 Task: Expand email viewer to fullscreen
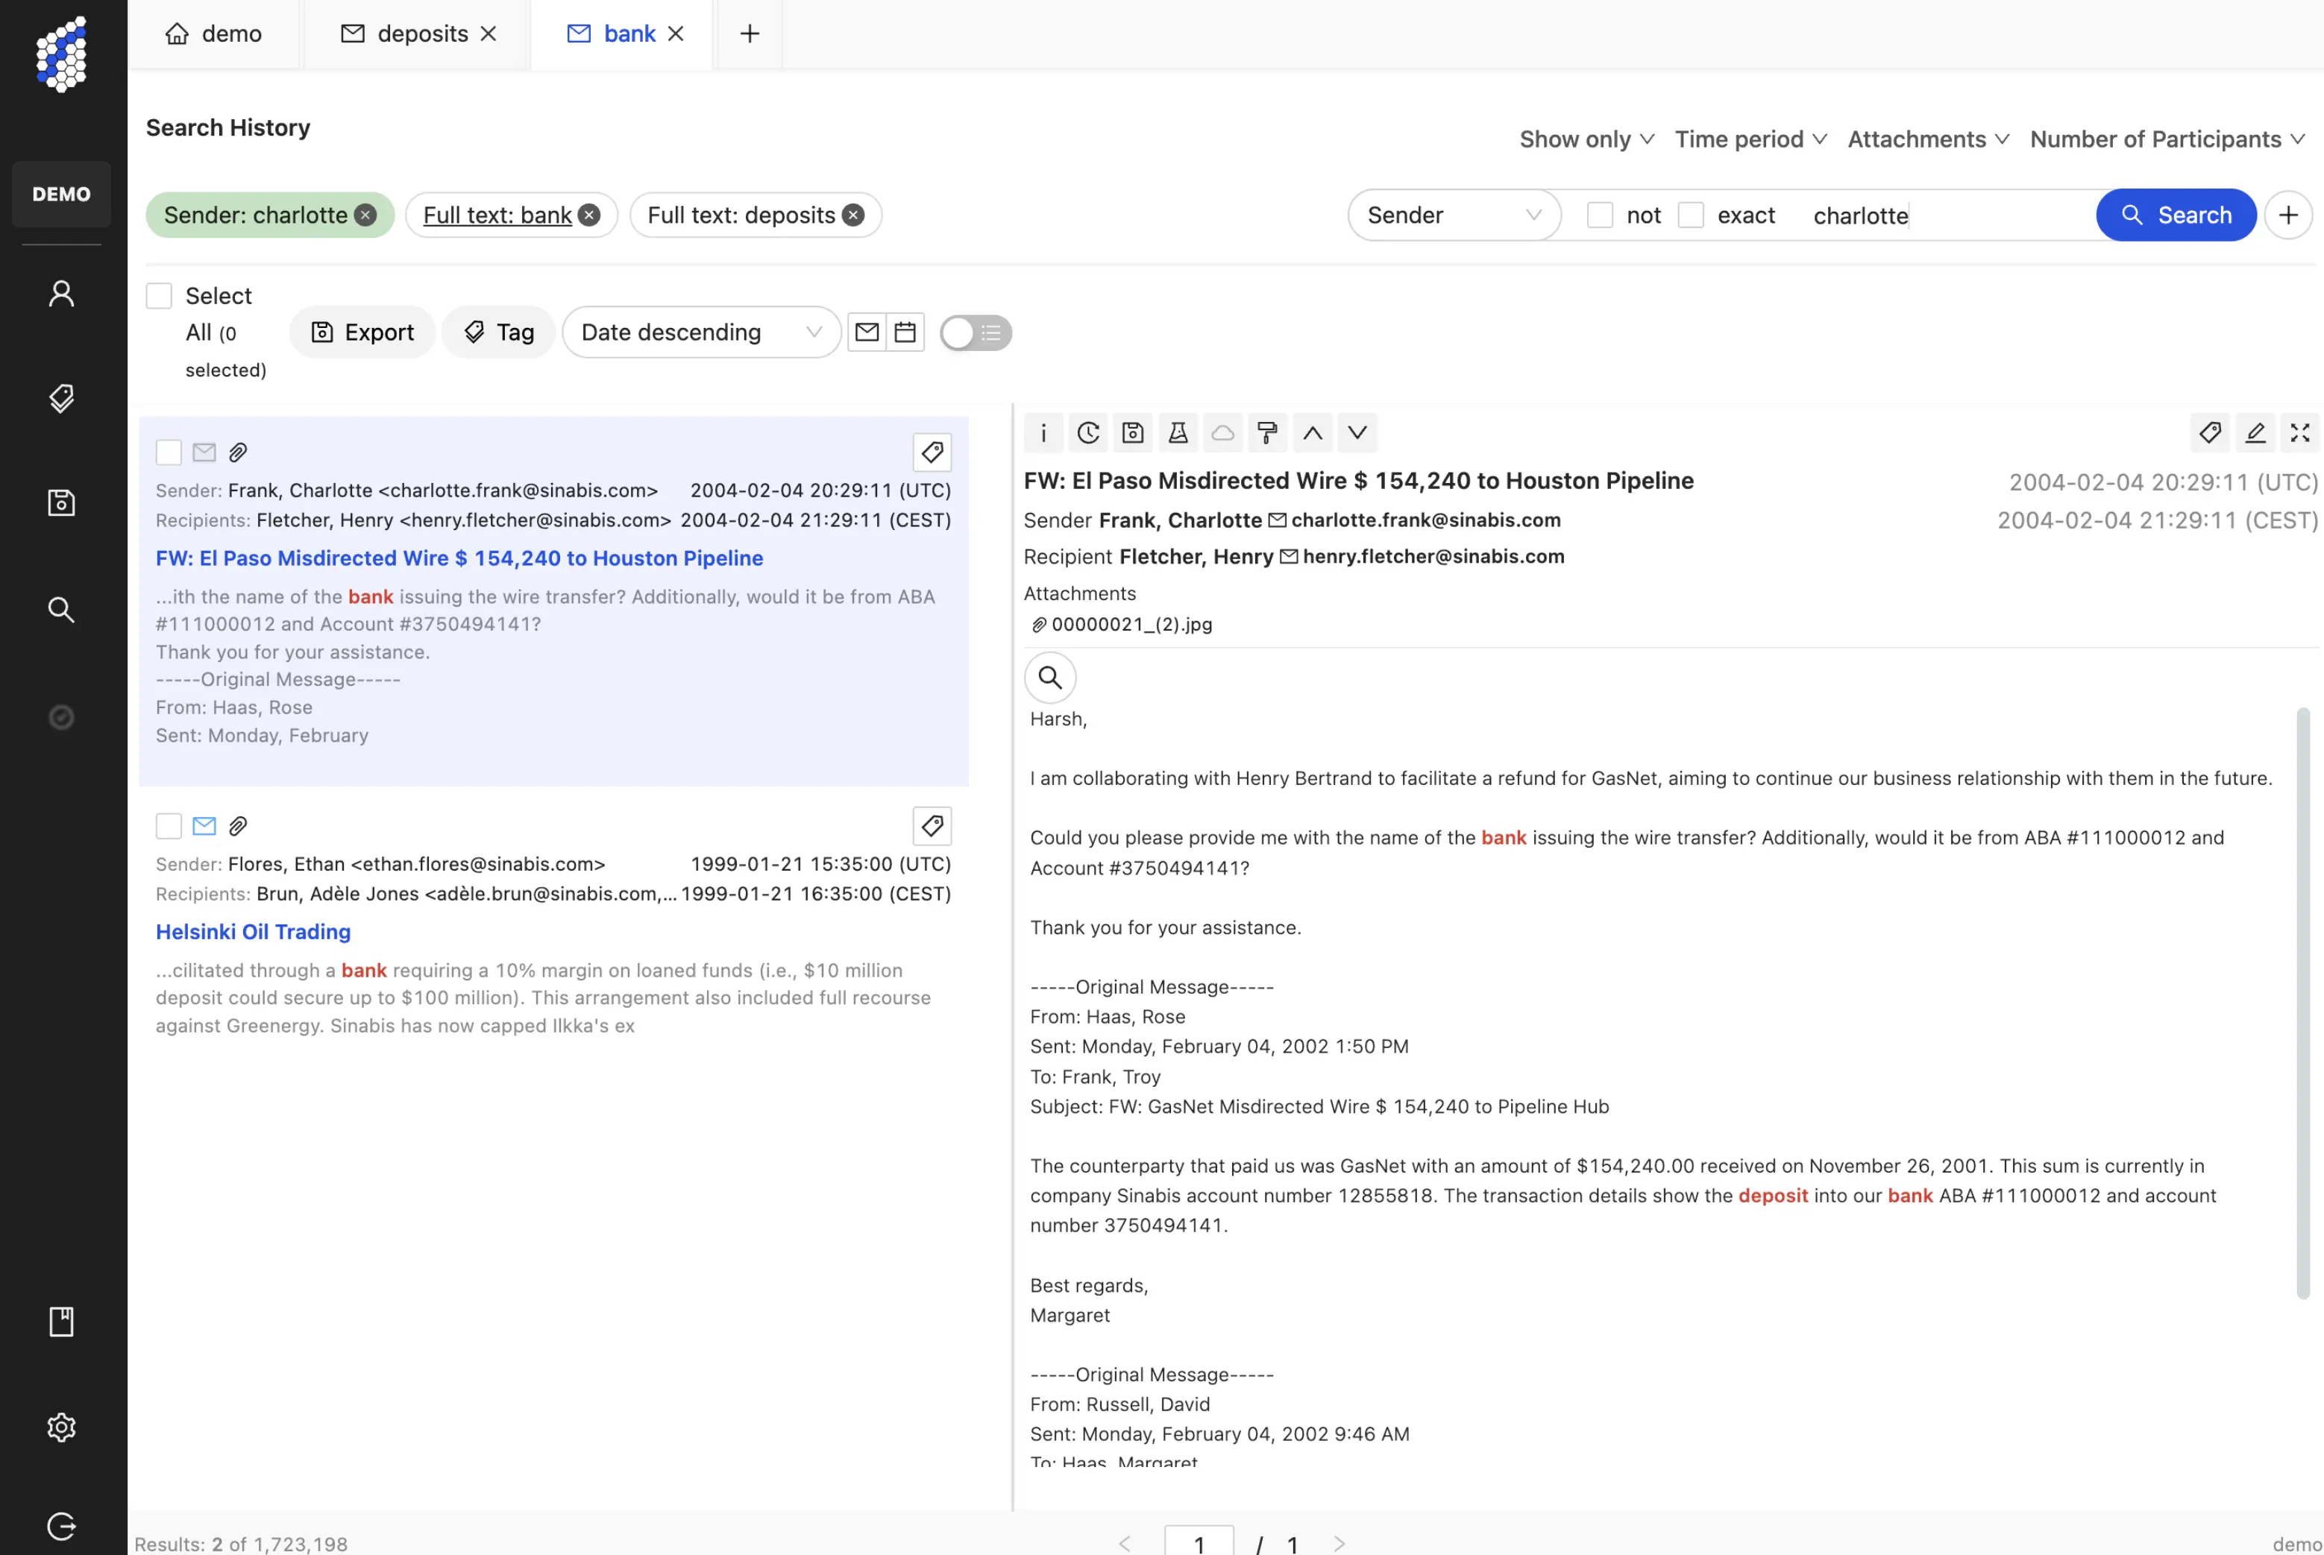tap(2299, 432)
